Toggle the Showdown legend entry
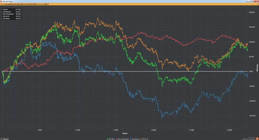259x140 pixels. click(x=135, y=139)
